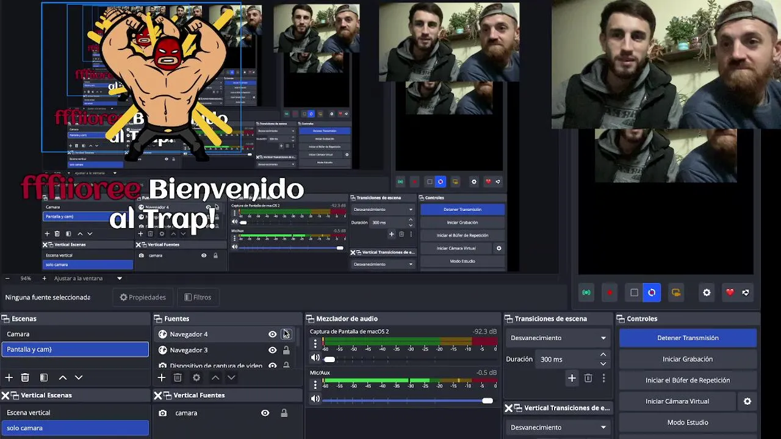Screen dimensions: 781x439
Task: Select solo camara vertical scene
Action: click(75, 428)
